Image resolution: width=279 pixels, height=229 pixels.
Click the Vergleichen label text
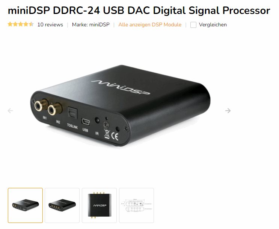click(x=213, y=24)
